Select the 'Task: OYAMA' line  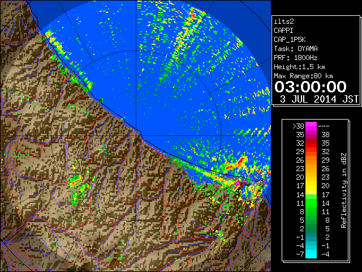coord(296,49)
